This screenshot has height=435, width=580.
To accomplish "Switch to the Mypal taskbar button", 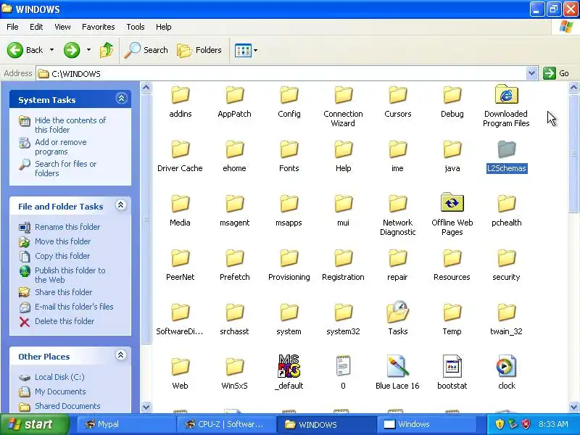I will [x=125, y=424].
